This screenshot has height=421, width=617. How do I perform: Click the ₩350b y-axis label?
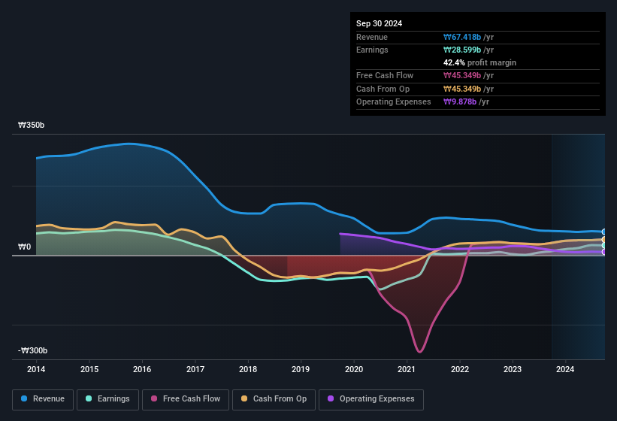31,125
